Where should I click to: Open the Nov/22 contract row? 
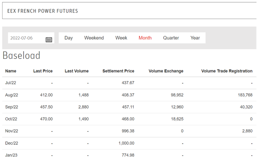point(12,131)
